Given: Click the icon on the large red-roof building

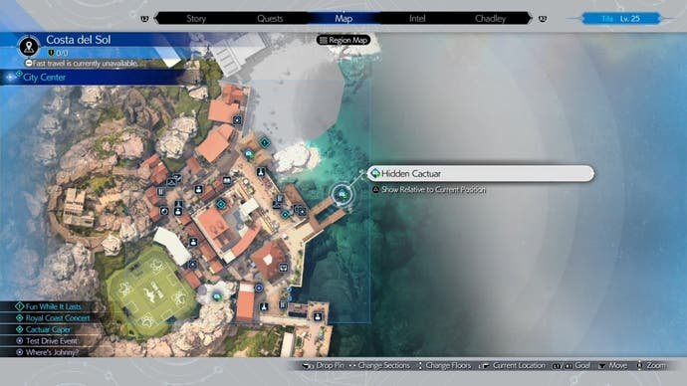Looking at the screenshot, I should 284,268.
